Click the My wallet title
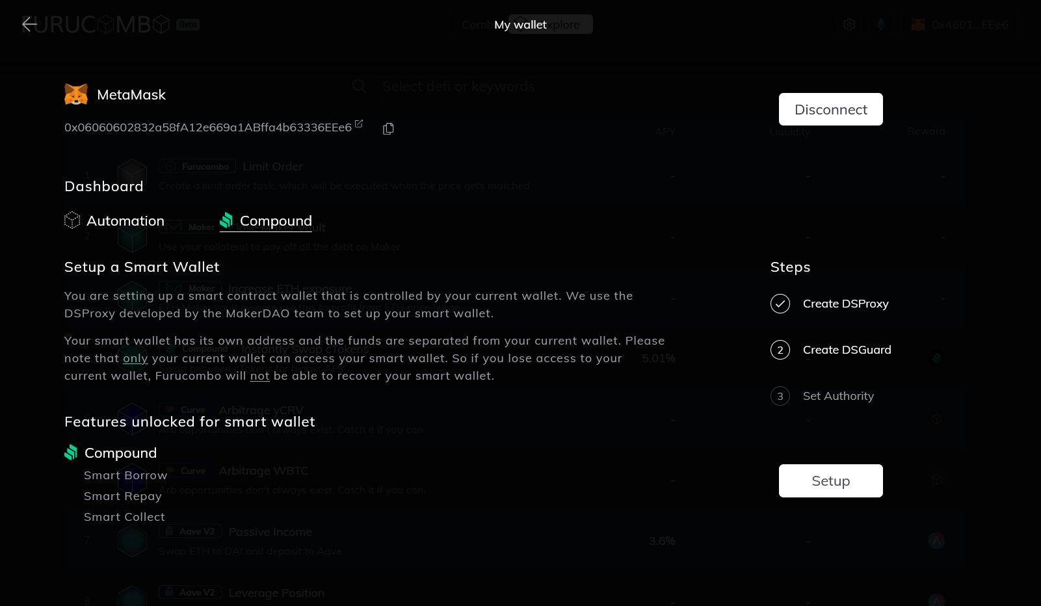The image size is (1041, 606). tap(520, 25)
